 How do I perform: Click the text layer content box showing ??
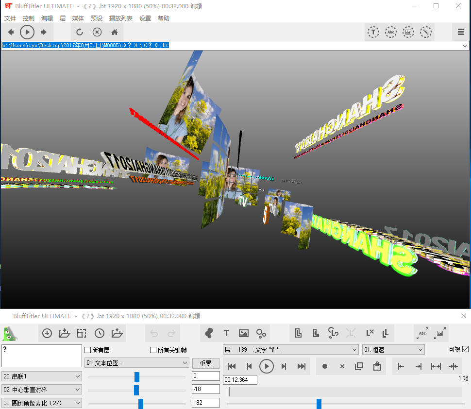(42, 356)
